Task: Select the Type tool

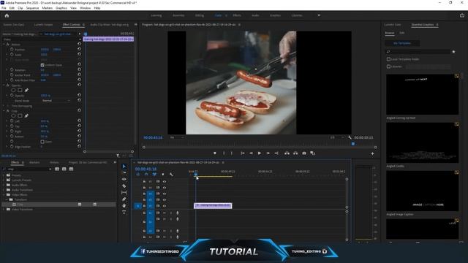Action: [124, 213]
